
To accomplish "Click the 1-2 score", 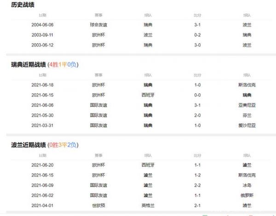I will (197, 175).
